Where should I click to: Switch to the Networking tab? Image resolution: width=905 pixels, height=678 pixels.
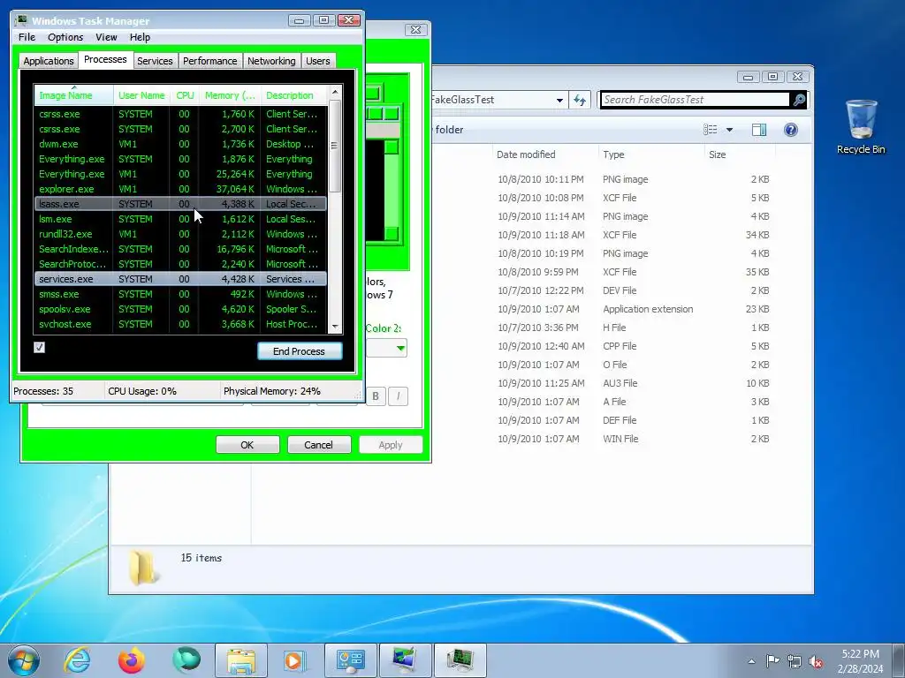click(x=271, y=61)
